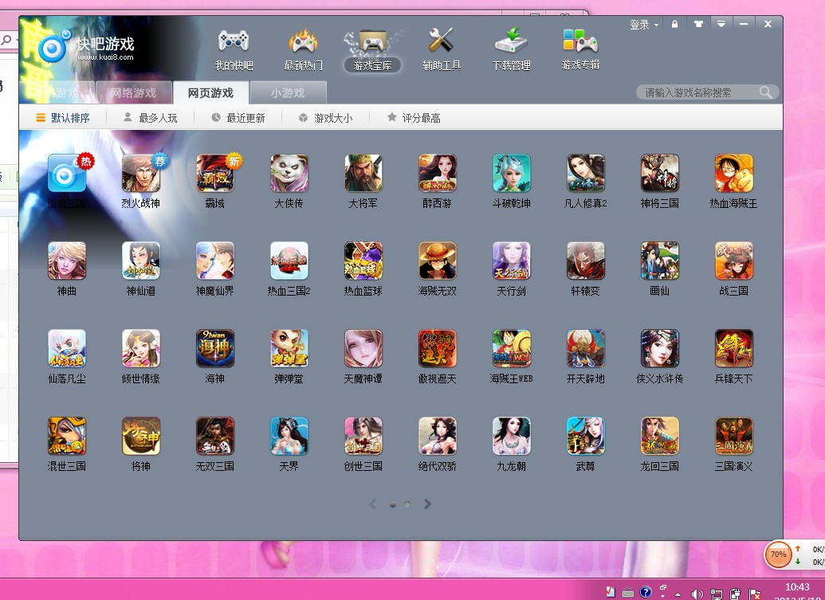Show hidden system tray icons arrow

click(678, 594)
